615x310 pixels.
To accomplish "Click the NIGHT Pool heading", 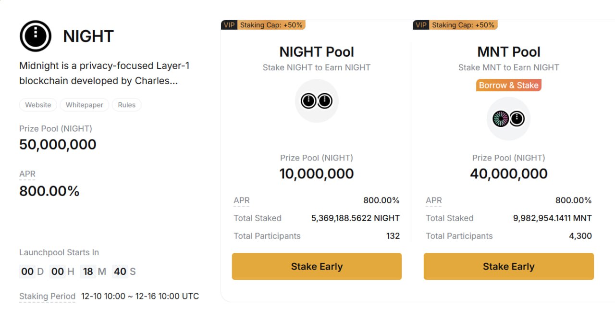I will click(317, 52).
